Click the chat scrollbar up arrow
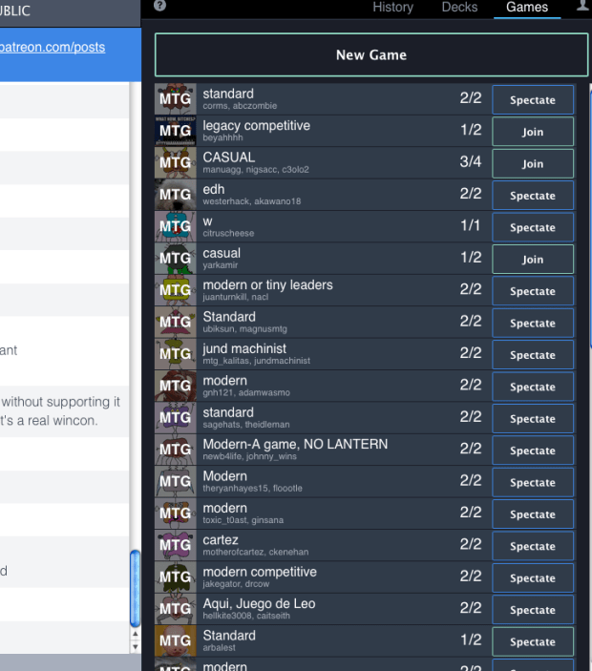 [136, 635]
